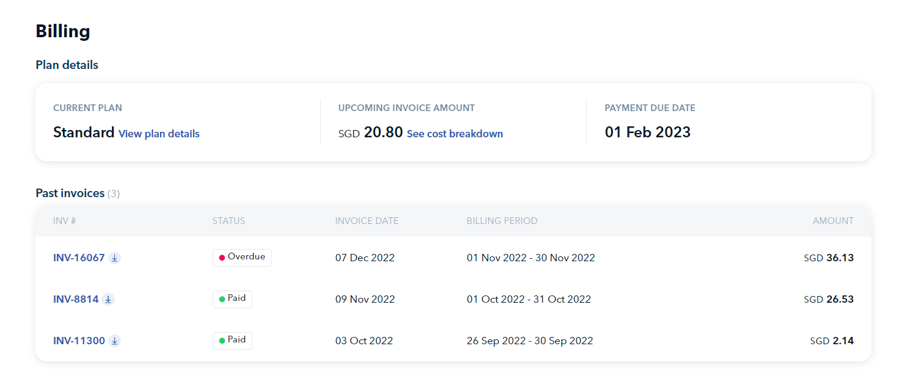
Task: Open the See cost breakdown link
Action: coord(455,134)
